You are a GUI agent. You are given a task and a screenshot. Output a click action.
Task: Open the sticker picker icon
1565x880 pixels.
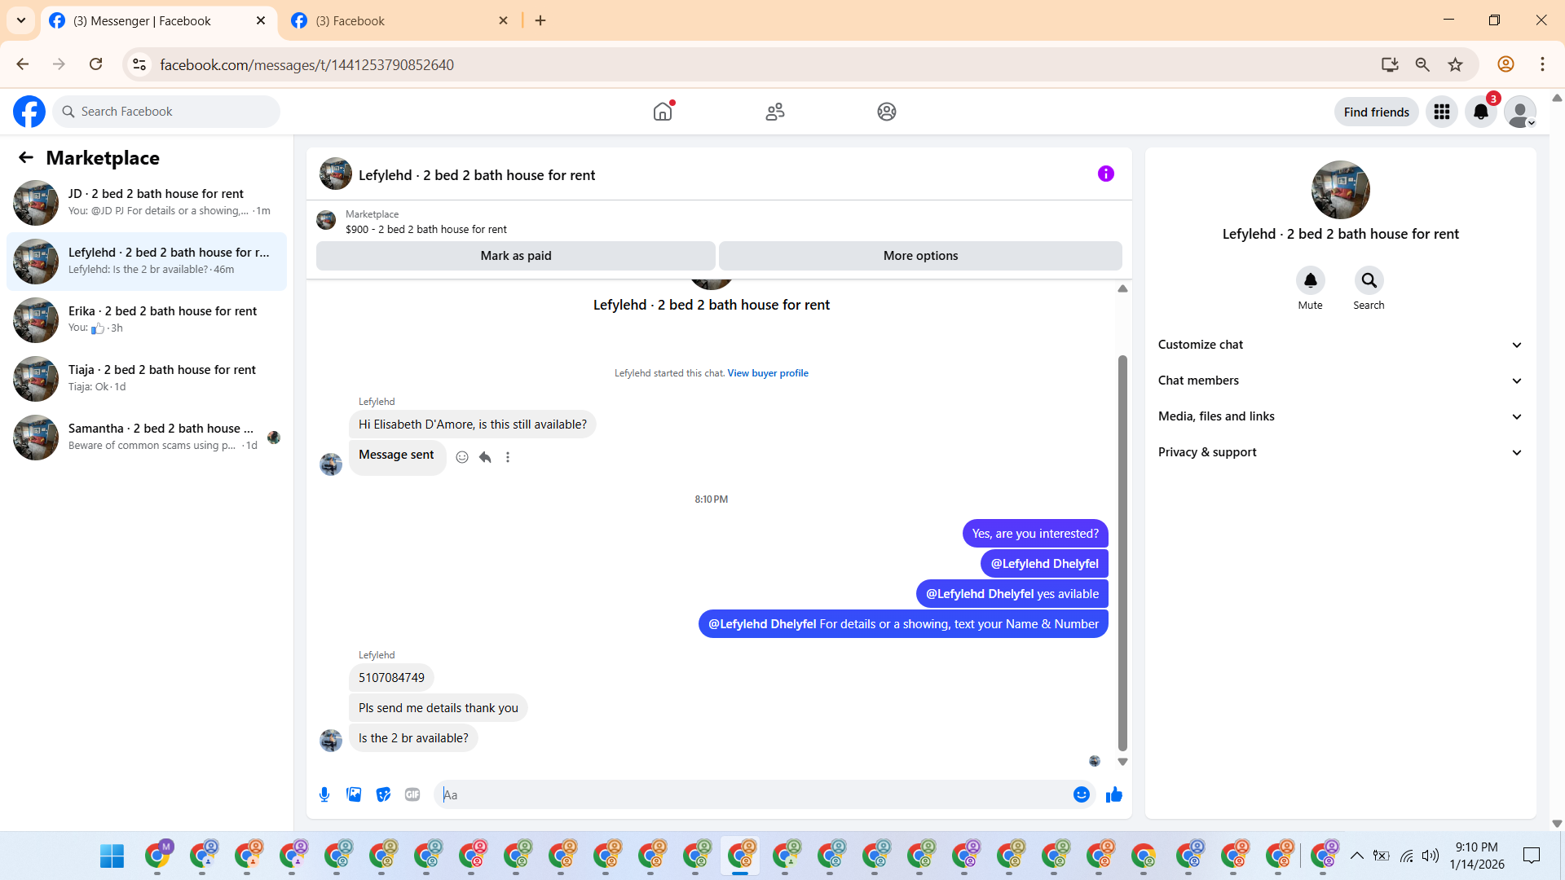tap(383, 794)
